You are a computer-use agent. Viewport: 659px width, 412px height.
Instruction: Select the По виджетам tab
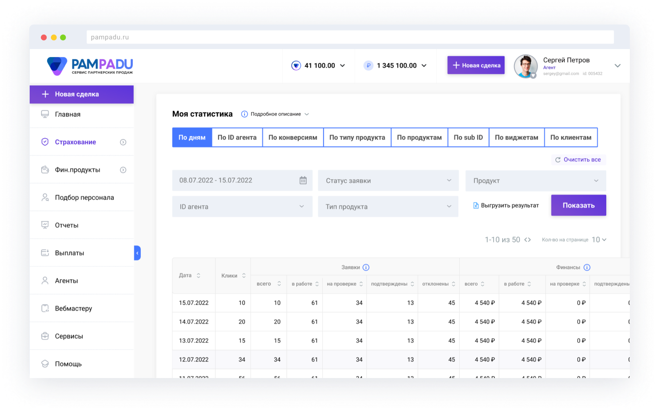pos(516,137)
